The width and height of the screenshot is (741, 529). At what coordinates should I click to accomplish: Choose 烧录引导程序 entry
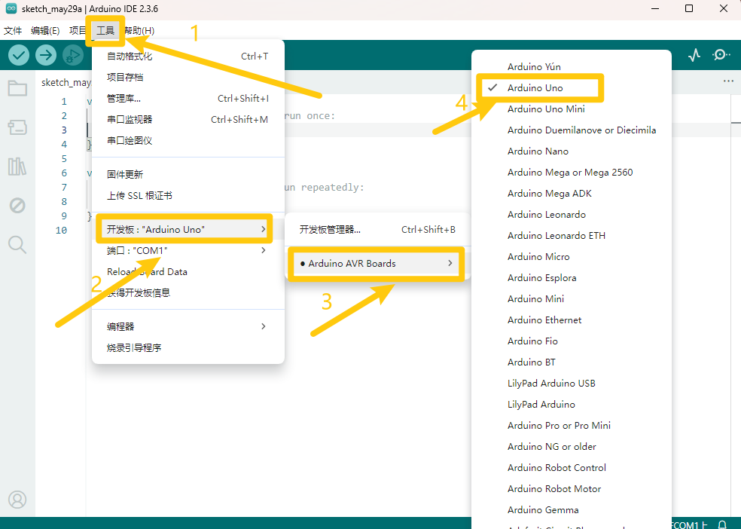[188, 348]
